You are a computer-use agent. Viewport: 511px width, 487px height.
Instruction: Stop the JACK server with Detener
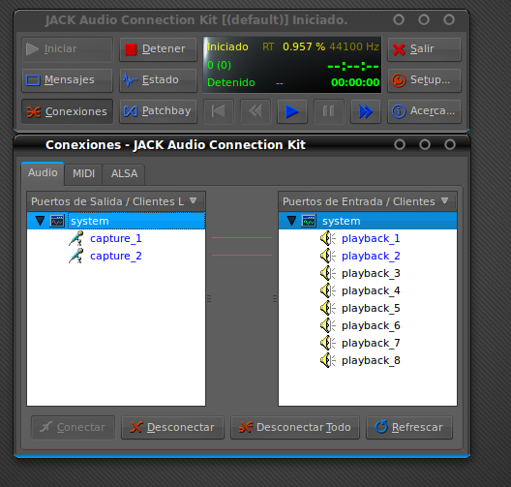[158, 49]
